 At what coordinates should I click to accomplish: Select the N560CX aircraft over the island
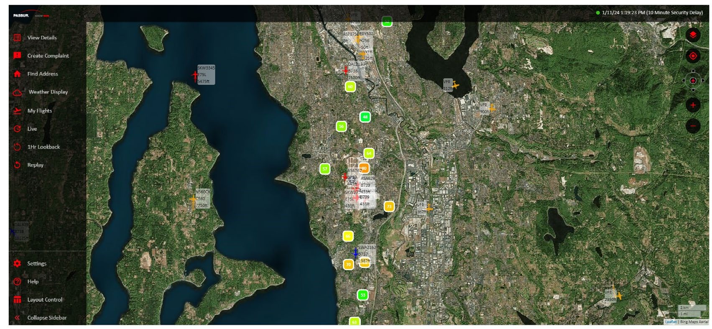point(193,199)
